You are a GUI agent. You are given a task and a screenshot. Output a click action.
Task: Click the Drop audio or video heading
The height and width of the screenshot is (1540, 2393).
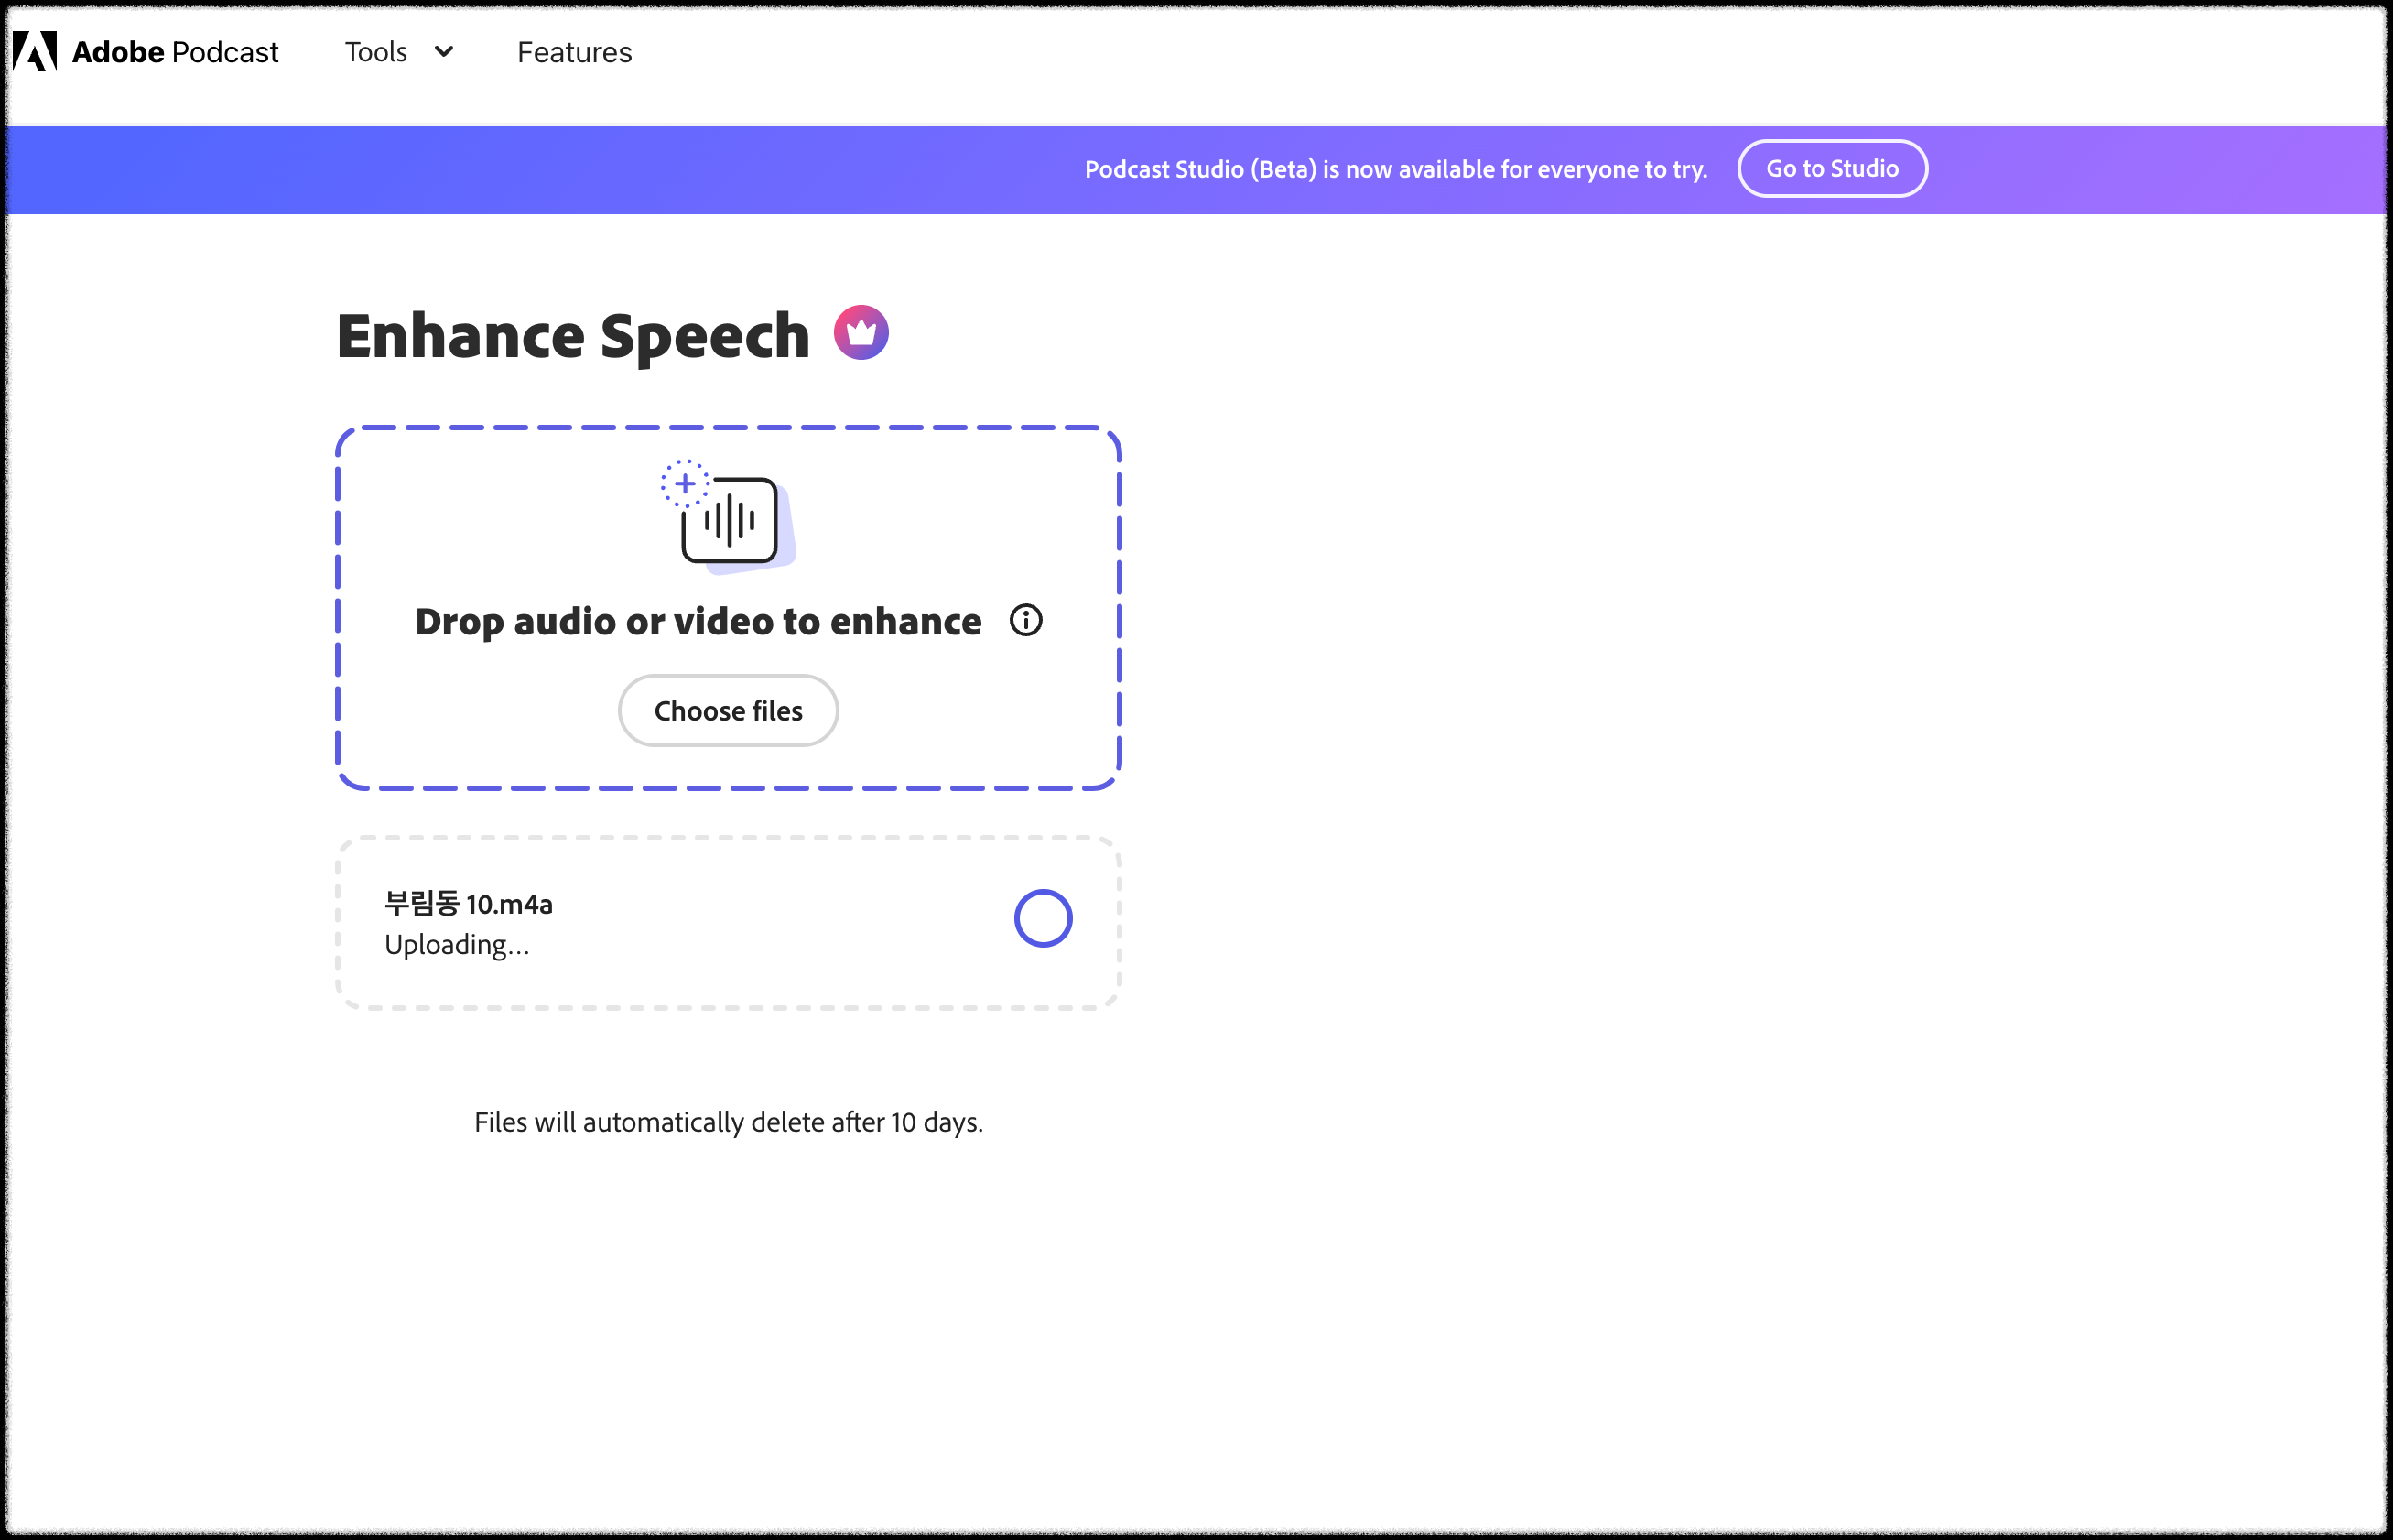point(698,622)
